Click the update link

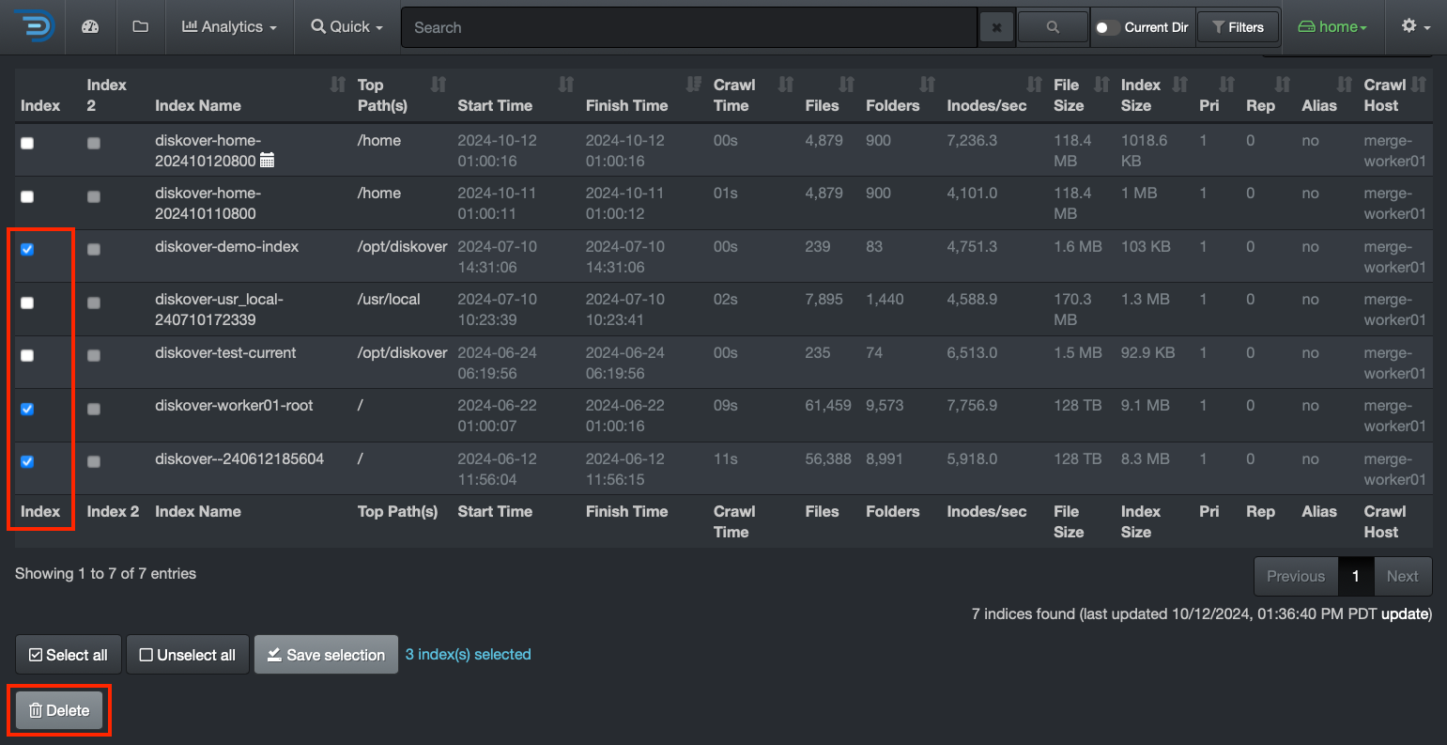click(x=1406, y=613)
